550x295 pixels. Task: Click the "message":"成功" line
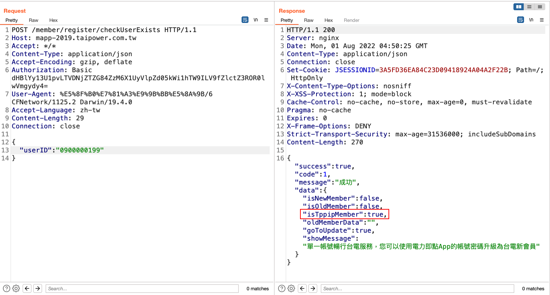327,182
